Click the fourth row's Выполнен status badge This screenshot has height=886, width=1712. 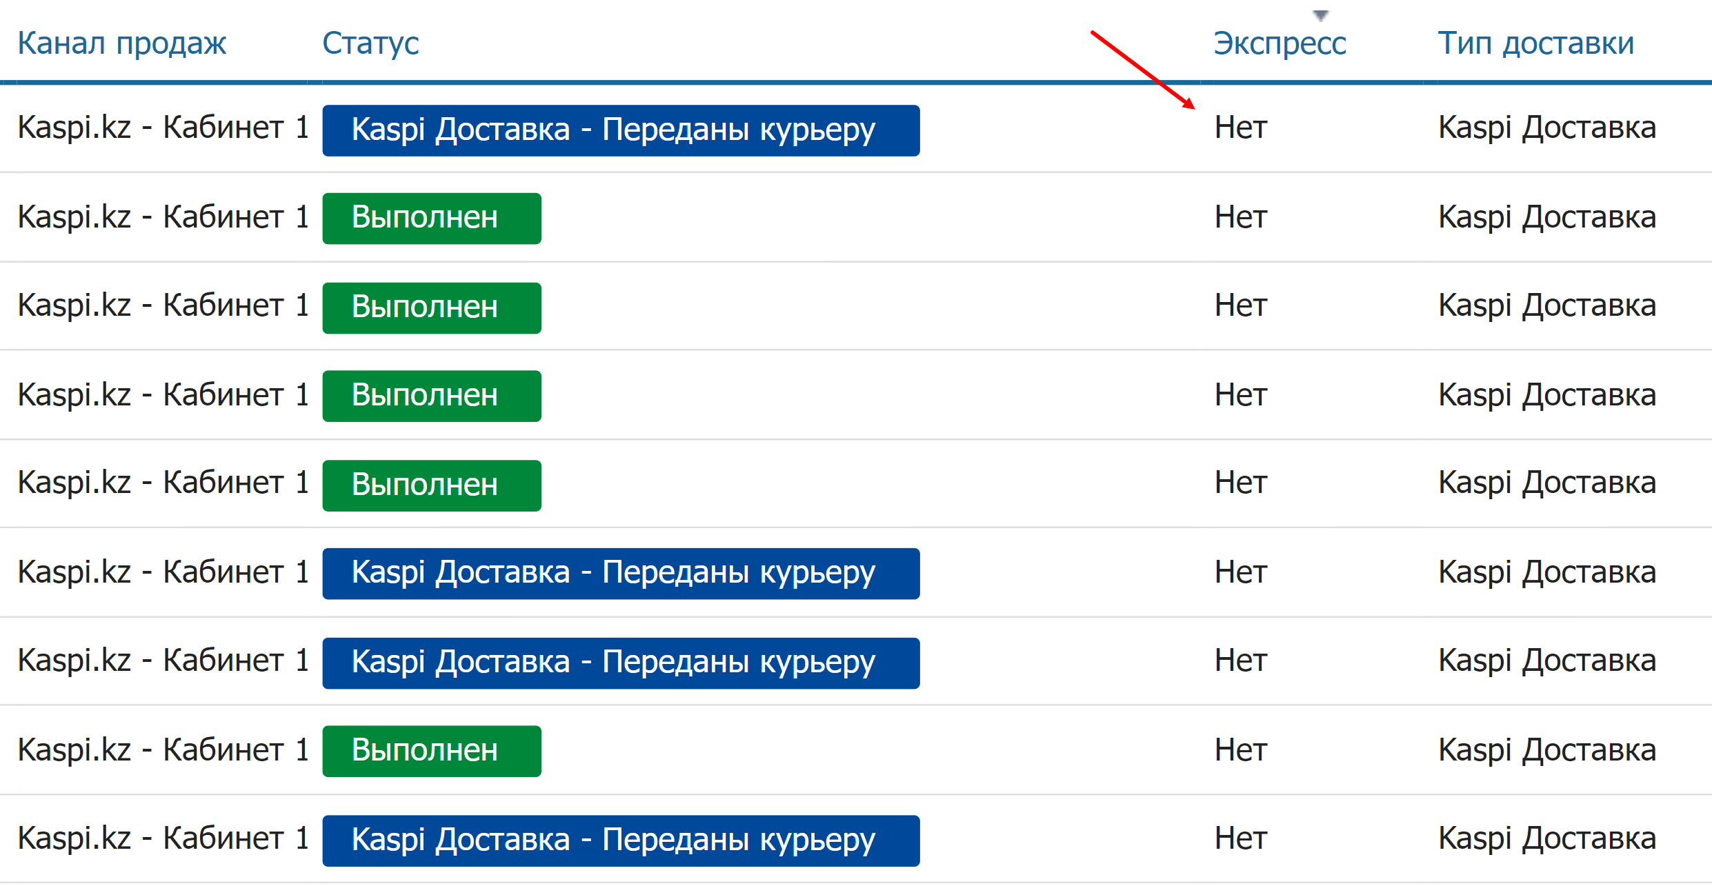431,396
